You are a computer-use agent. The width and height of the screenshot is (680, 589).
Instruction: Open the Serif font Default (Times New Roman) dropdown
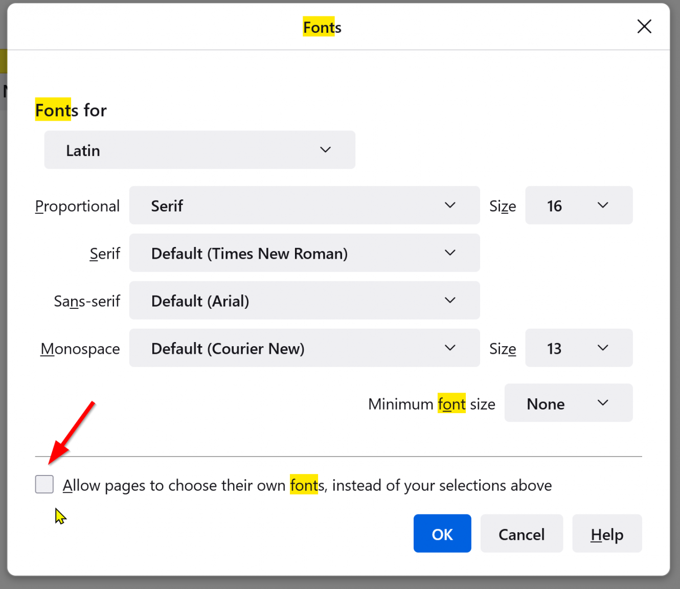point(304,253)
